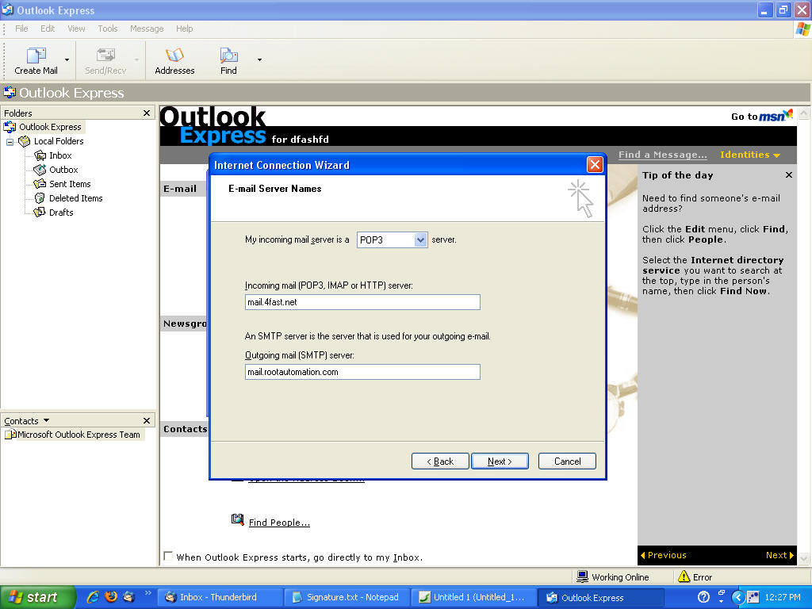The height and width of the screenshot is (609, 812).
Task: Click the Incoming mail server field
Action: pyautogui.click(x=362, y=302)
